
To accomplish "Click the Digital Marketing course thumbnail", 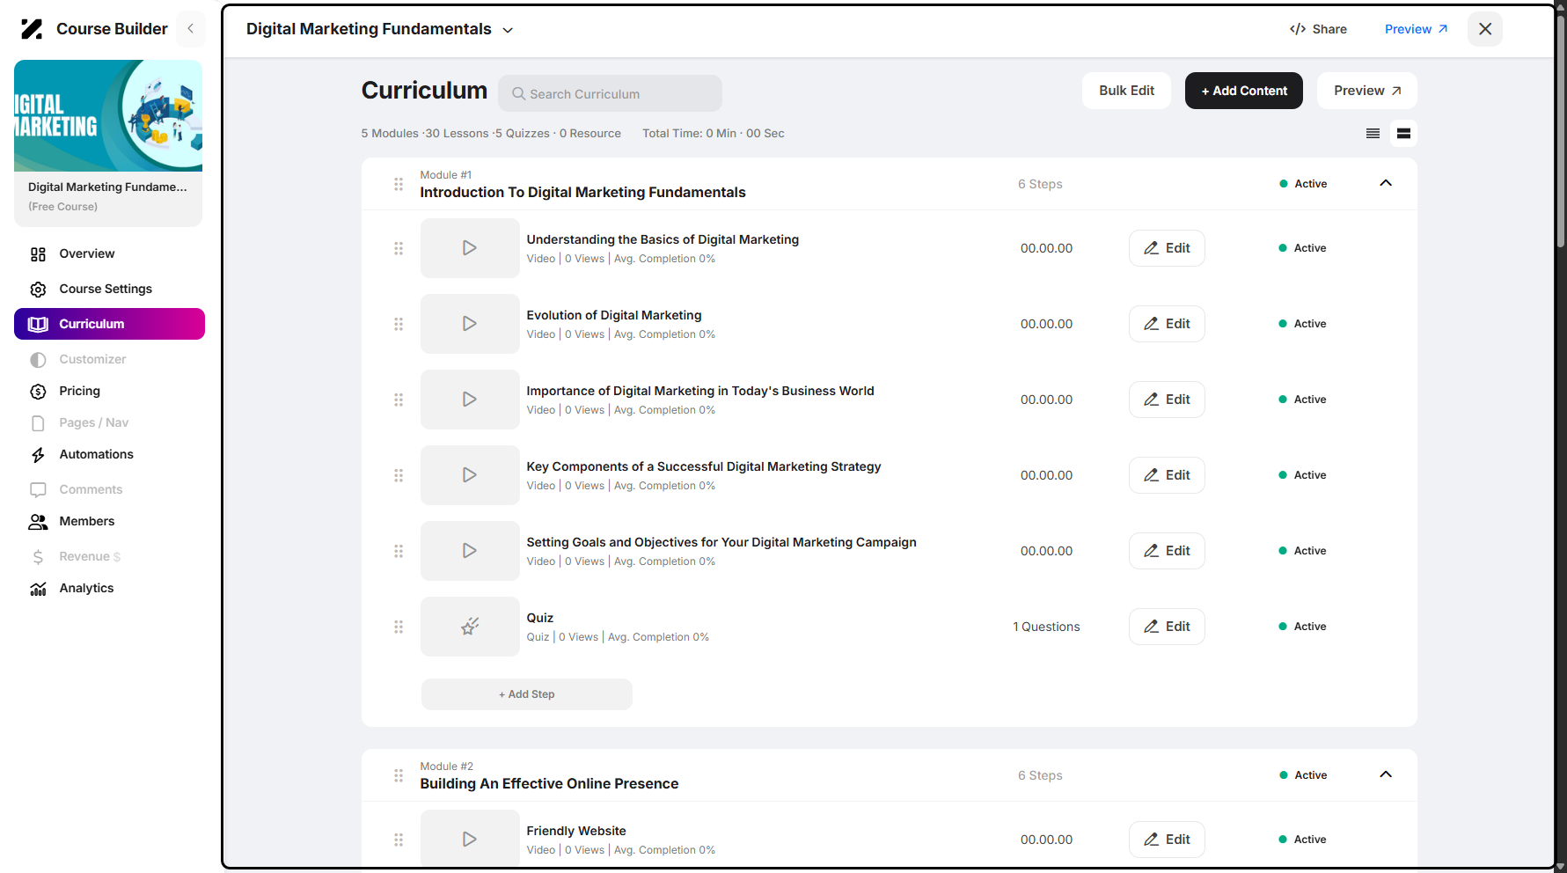I will point(108,115).
